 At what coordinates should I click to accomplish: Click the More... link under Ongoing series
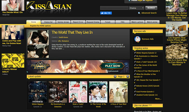pyautogui.click(x=158, y=99)
